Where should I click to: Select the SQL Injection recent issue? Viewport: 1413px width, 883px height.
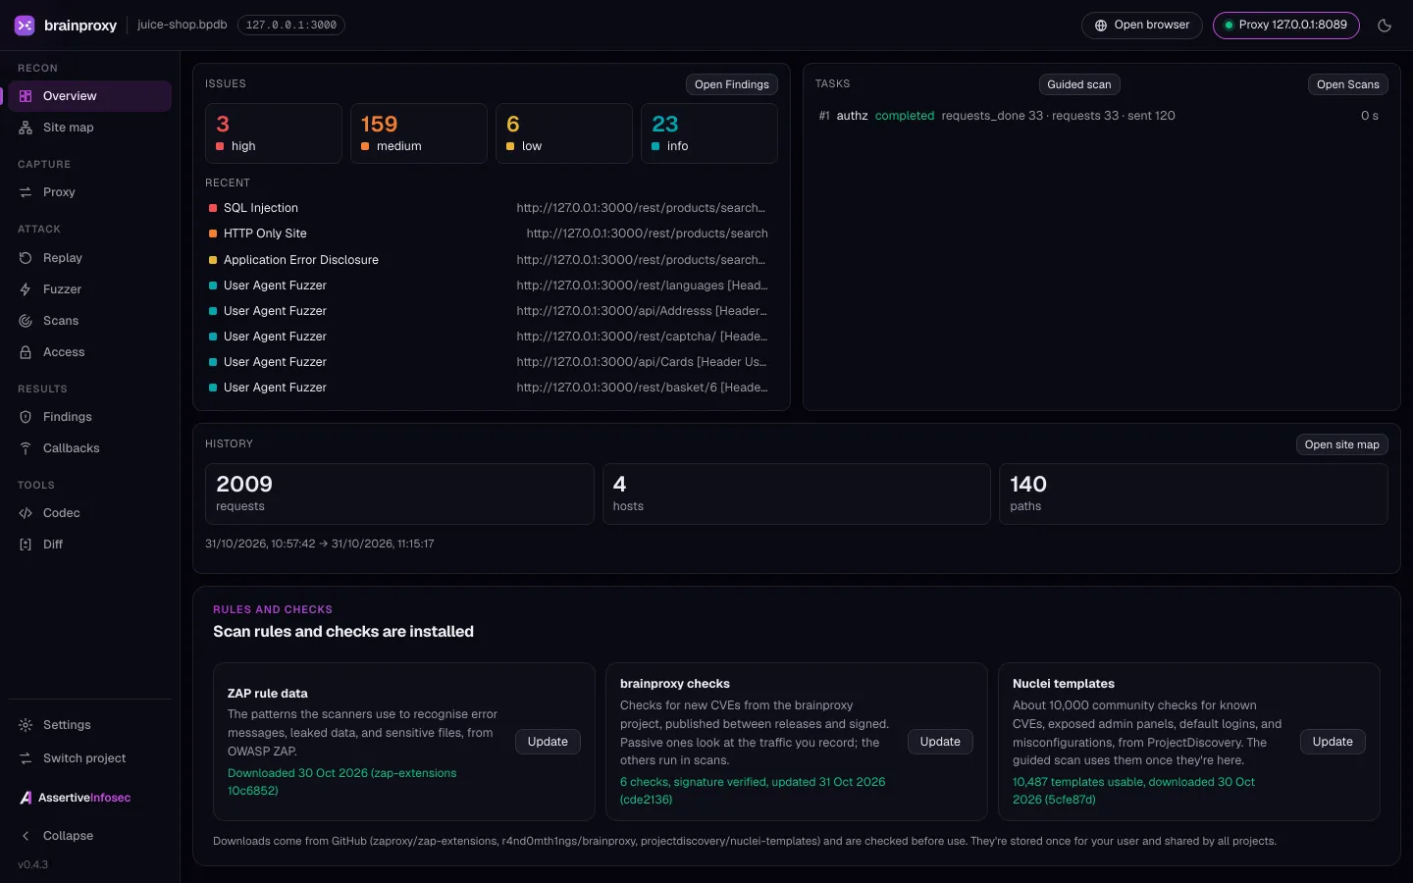tap(492, 208)
